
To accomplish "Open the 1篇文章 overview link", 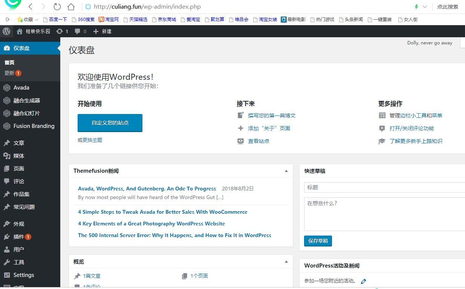I will pyautogui.click(x=92, y=276).
